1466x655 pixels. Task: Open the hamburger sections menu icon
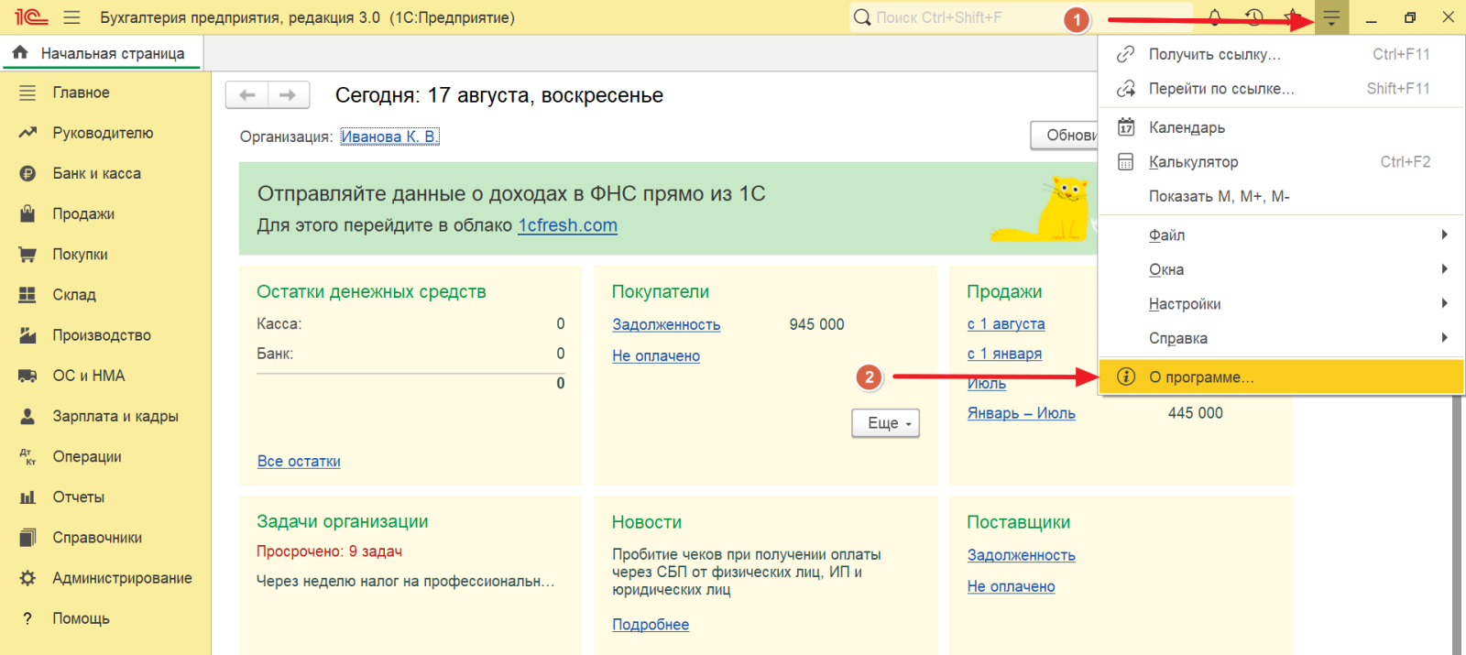tap(72, 17)
